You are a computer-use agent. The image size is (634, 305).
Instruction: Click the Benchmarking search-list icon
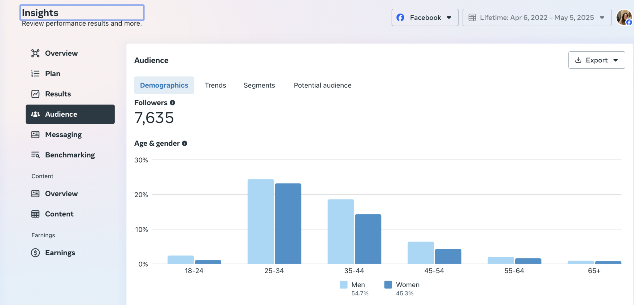click(35, 155)
